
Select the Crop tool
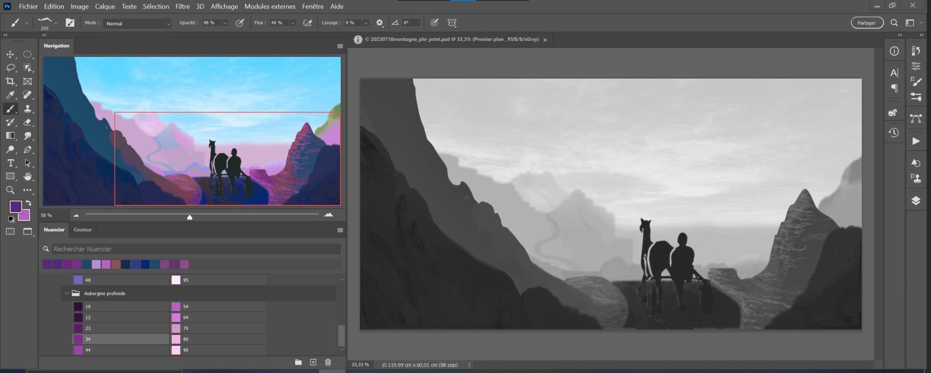10,81
